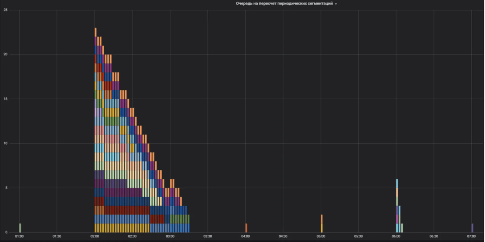Click the y-axis label 20

pyautogui.click(x=5, y=54)
